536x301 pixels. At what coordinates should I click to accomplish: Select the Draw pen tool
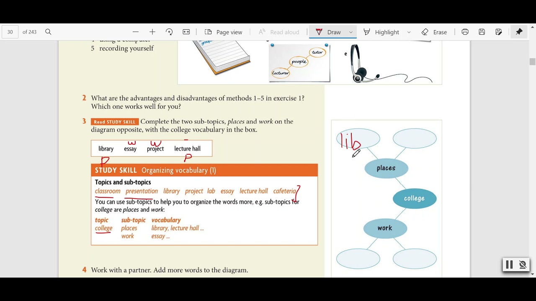point(328,32)
